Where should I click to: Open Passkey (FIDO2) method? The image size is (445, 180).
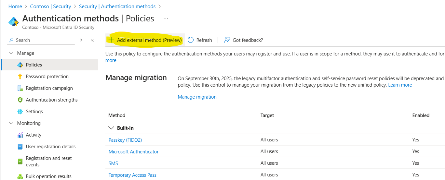[x=125, y=140]
